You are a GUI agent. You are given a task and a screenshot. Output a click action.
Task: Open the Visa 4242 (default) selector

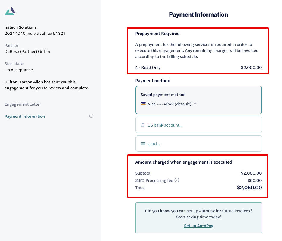(169, 104)
